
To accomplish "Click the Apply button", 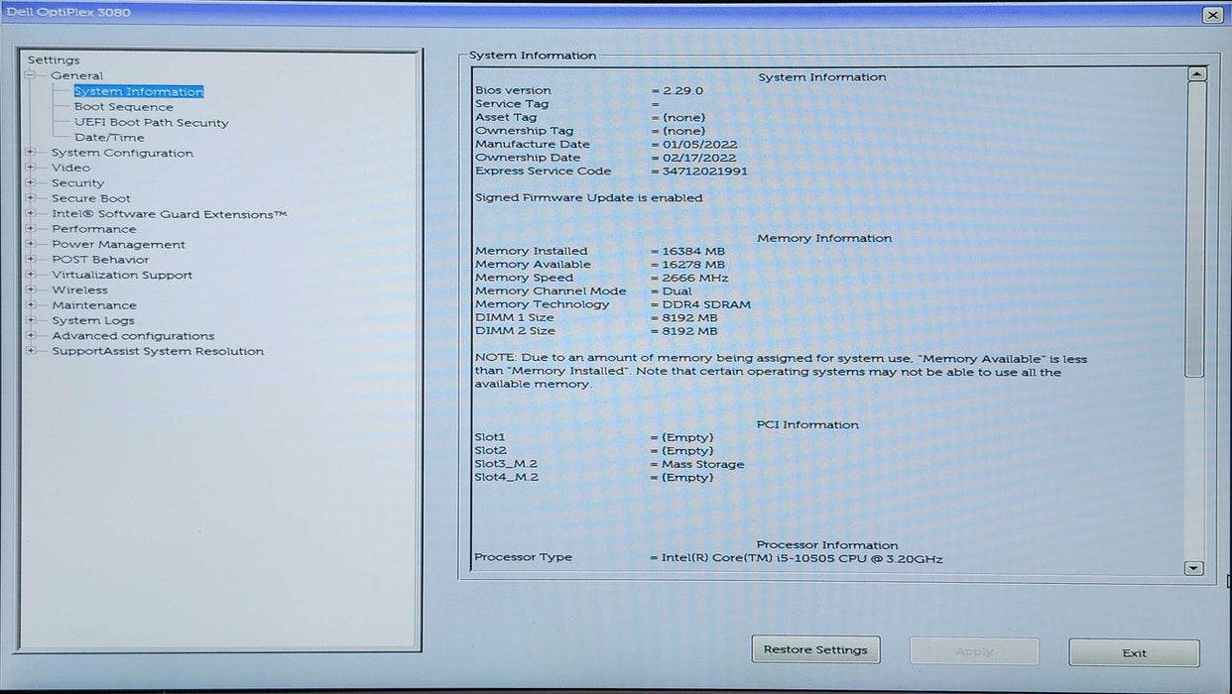I will 974,651.
